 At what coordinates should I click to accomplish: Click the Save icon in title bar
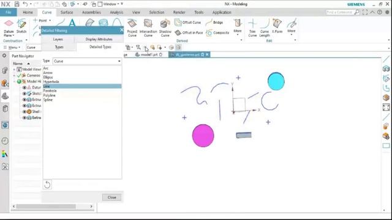click(17, 4)
